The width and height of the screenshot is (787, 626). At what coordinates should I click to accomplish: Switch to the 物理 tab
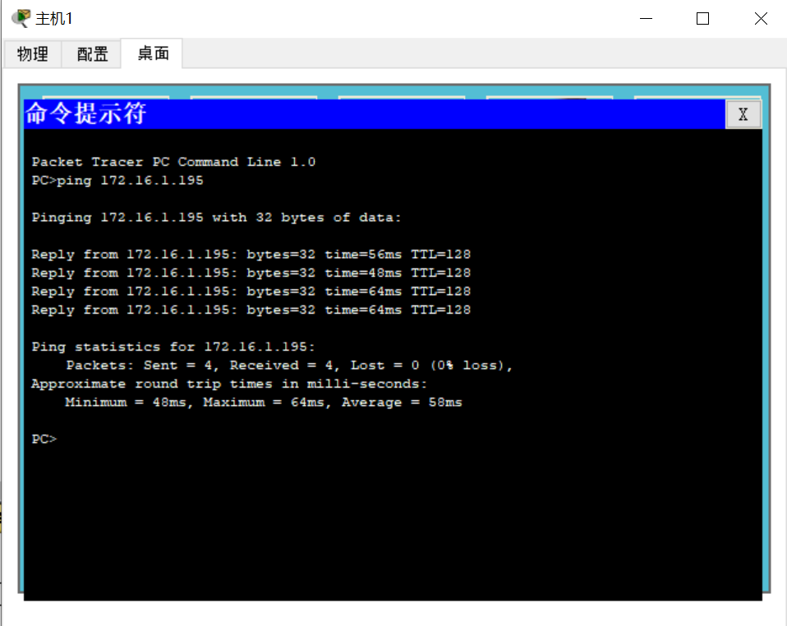(33, 53)
